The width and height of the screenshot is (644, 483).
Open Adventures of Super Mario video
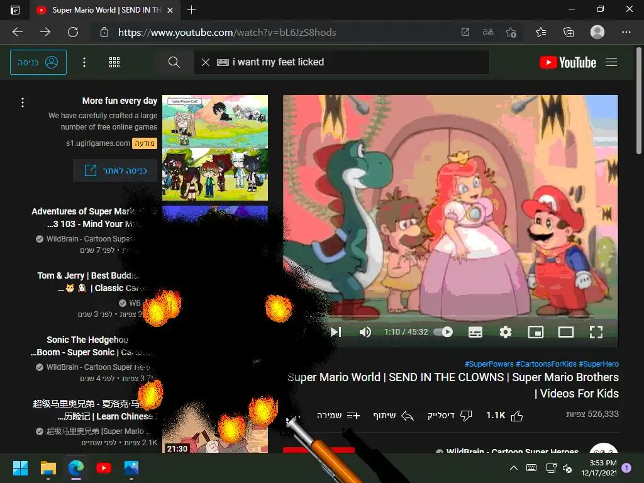pyautogui.click(x=84, y=218)
